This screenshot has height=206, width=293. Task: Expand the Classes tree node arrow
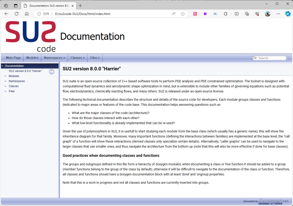click(6, 86)
